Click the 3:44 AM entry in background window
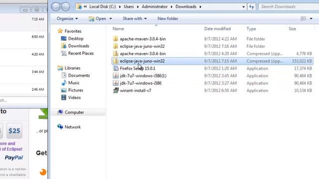The width and height of the screenshot is (319, 179). click(x=38, y=72)
